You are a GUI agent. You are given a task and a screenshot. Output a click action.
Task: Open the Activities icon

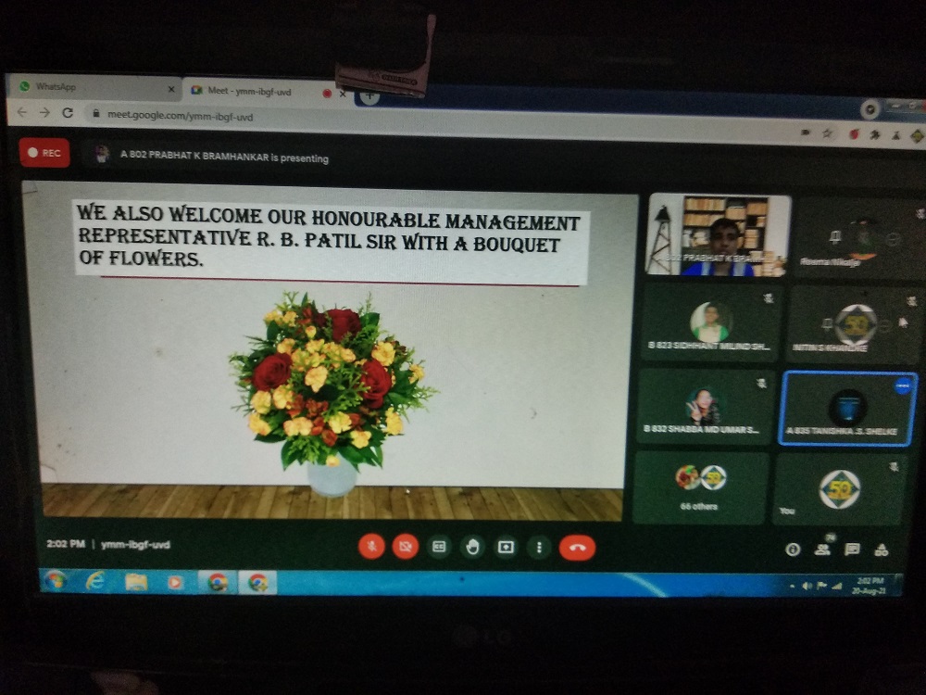pyautogui.click(x=882, y=550)
